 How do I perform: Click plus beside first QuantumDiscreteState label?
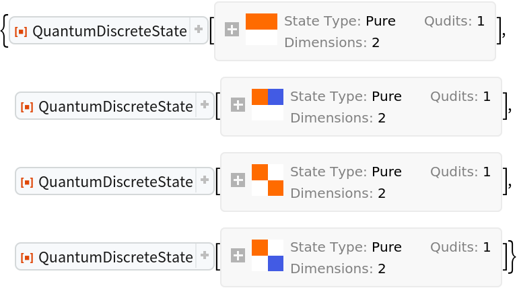click(199, 30)
